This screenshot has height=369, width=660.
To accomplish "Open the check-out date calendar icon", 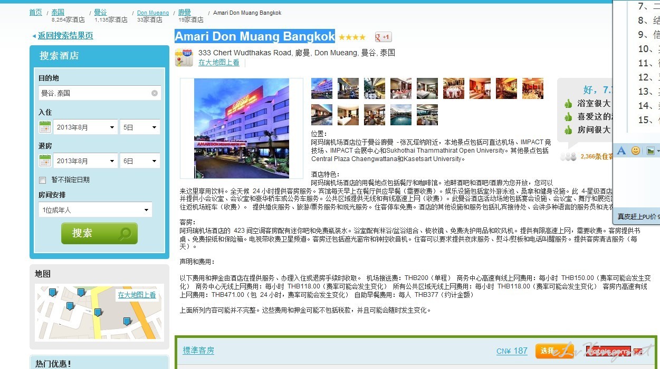I will pos(45,161).
